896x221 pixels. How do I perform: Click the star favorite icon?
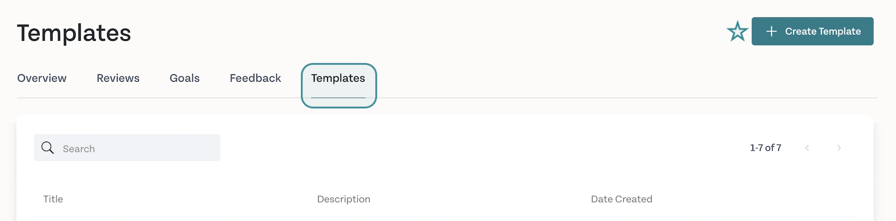(737, 31)
